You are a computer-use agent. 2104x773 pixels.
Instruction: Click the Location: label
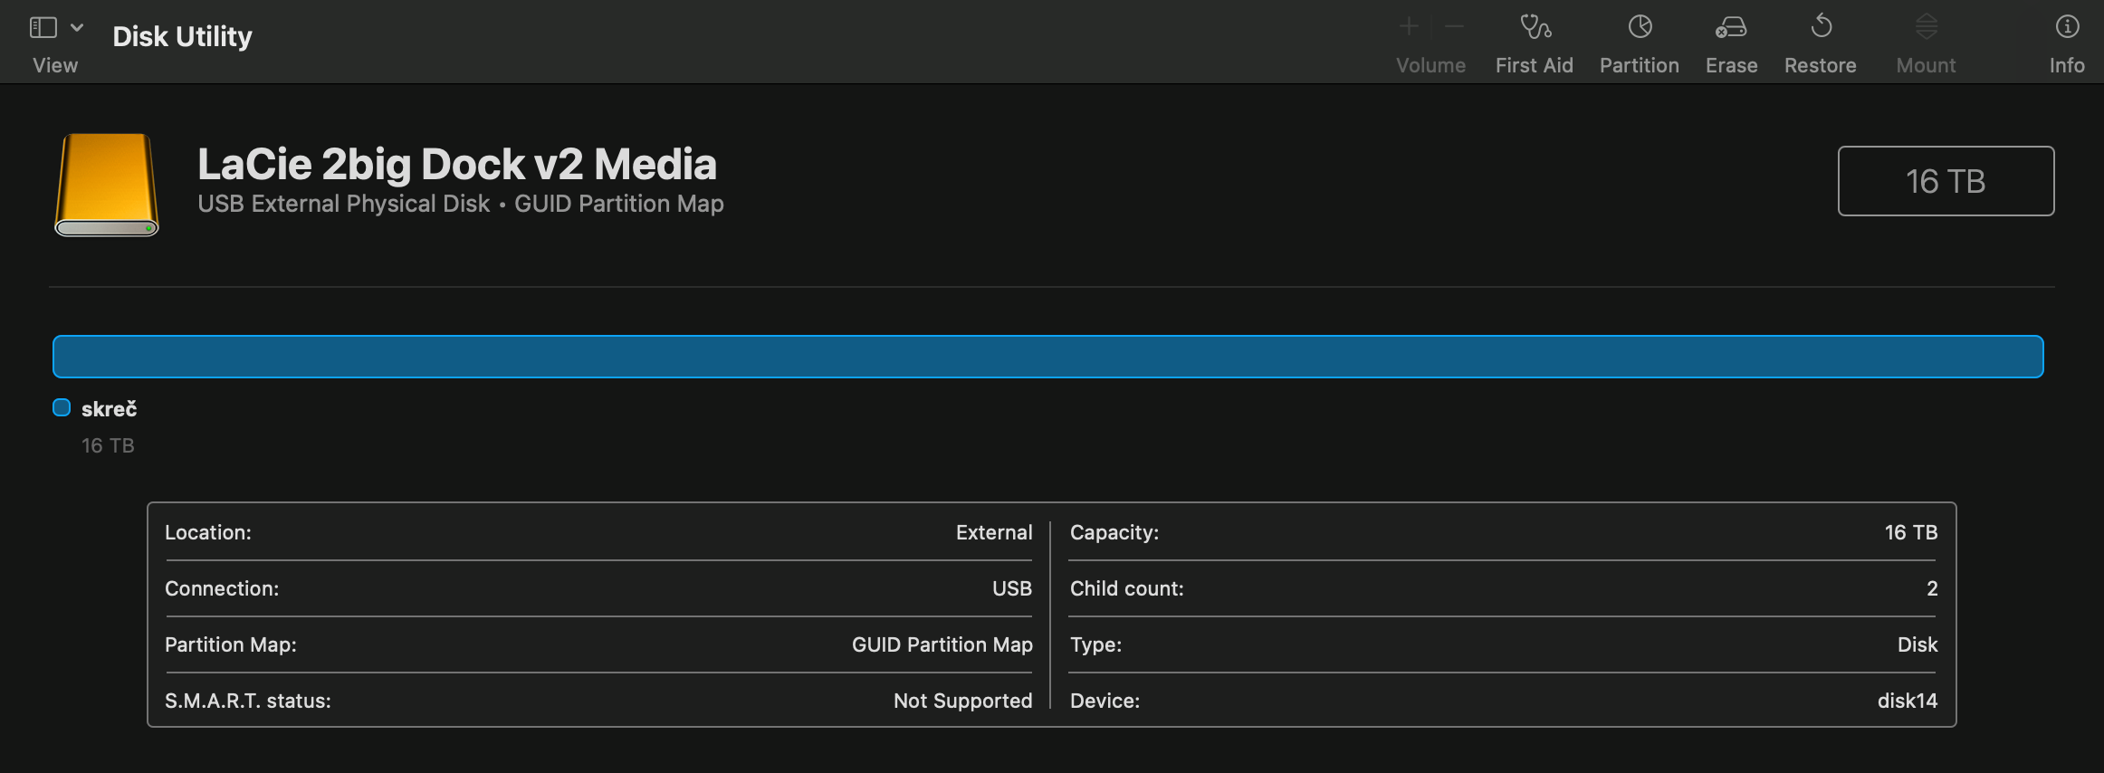point(208,532)
